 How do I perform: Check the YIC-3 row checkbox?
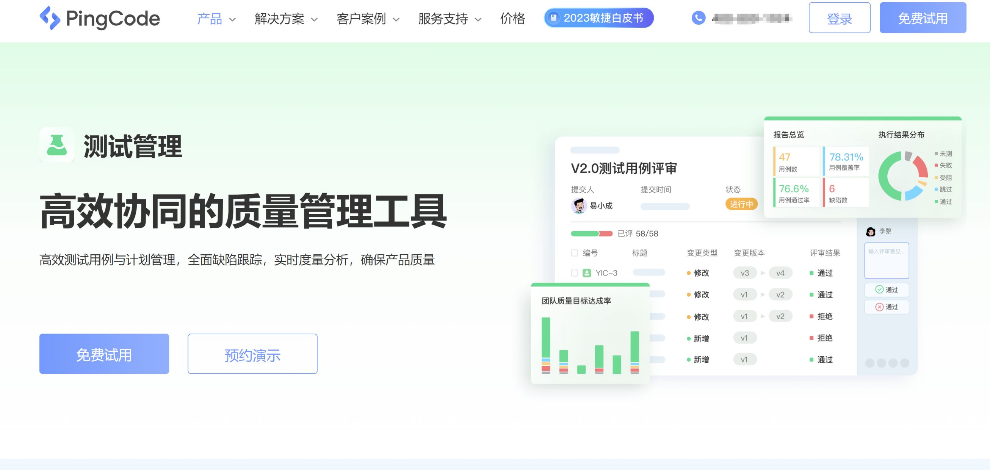click(574, 273)
